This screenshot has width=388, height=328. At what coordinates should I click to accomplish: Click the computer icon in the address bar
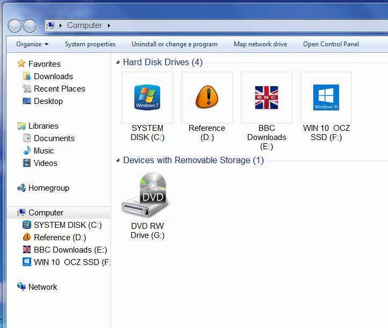(51, 25)
